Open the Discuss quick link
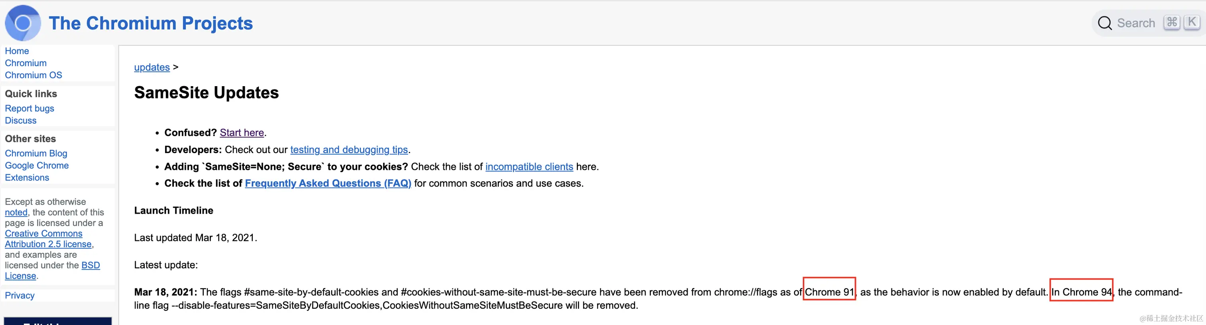This screenshot has height=325, width=1206. 21,121
